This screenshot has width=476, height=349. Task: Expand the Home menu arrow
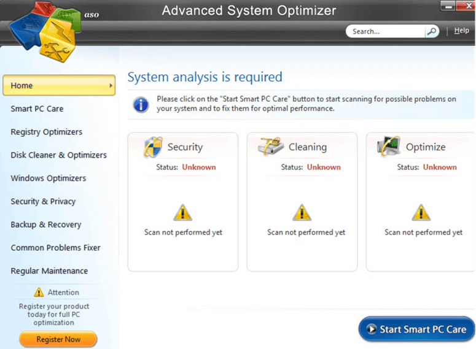pyautogui.click(x=111, y=85)
